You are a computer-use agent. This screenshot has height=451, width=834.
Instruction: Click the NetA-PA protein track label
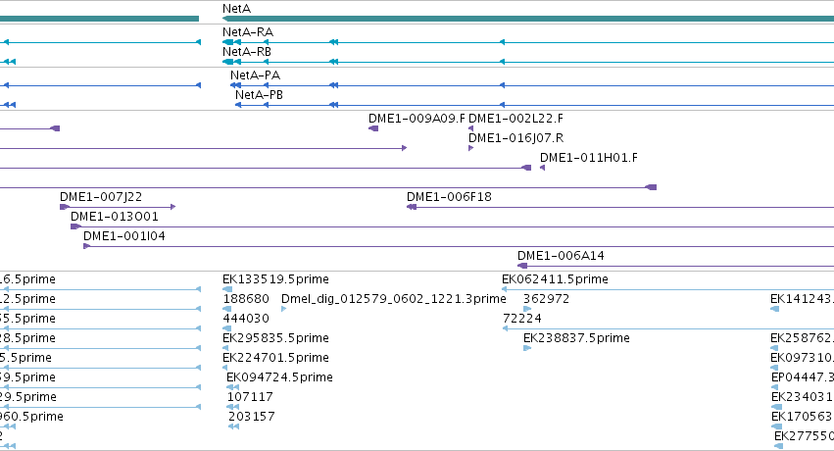coord(256,75)
